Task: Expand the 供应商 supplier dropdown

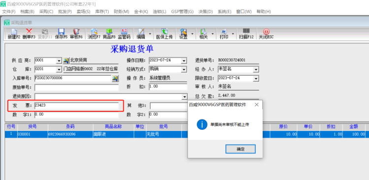Action: pos(59,61)
